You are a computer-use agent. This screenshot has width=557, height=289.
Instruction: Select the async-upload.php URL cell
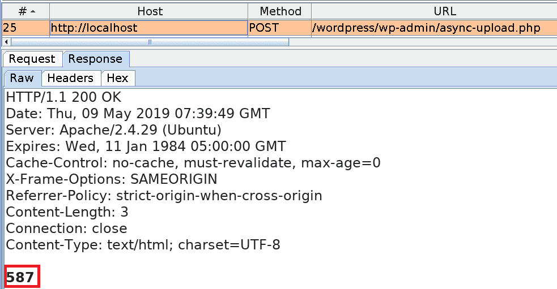point(427,28)
